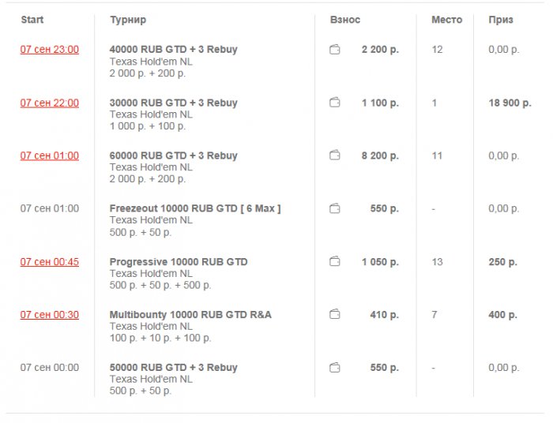Click wallet icon for 50000 RUB GTD row

(335, 367)
